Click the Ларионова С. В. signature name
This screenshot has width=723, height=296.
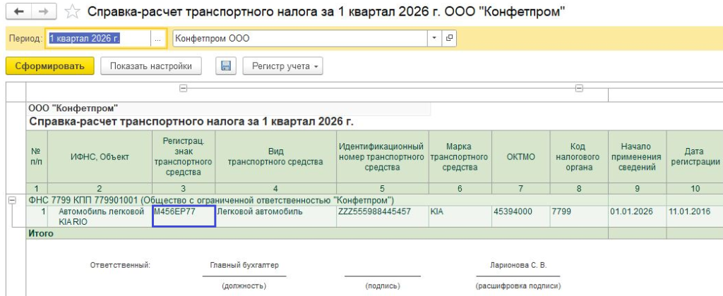coord(518,266)
